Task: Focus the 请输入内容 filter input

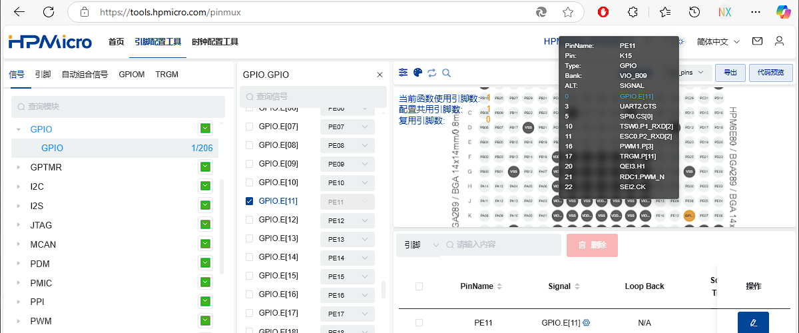Action: 501,245
